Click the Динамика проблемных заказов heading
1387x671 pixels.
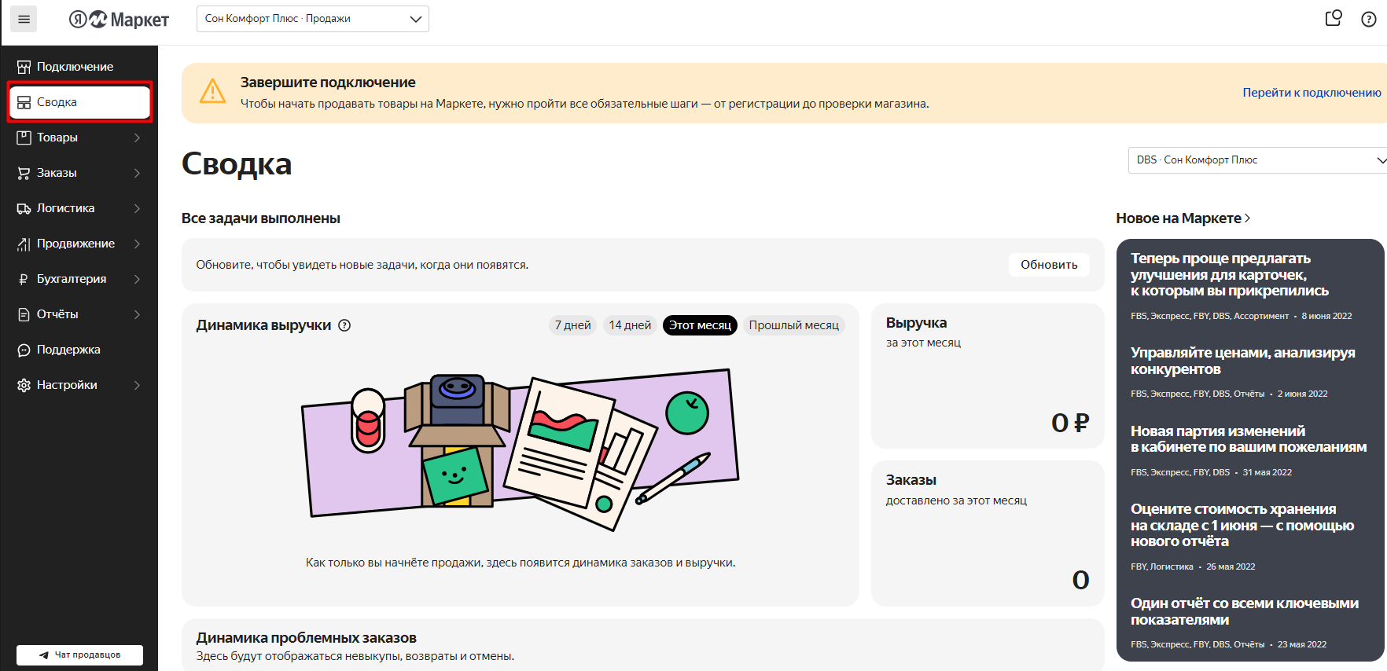click(306, 638)
